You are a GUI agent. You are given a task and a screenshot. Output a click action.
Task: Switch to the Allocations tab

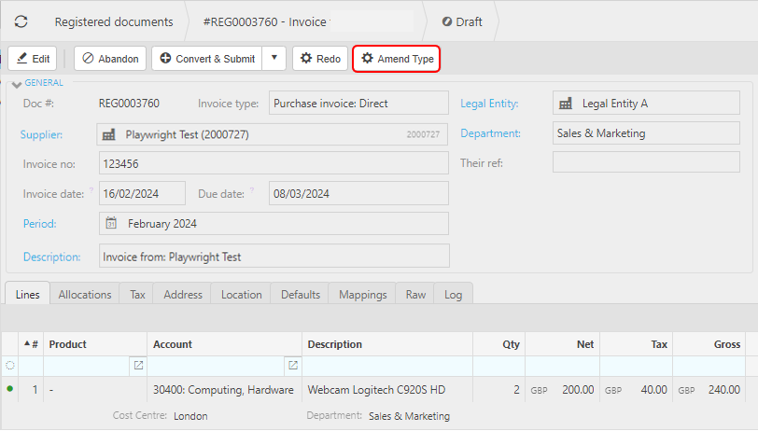tap(85, 294)
